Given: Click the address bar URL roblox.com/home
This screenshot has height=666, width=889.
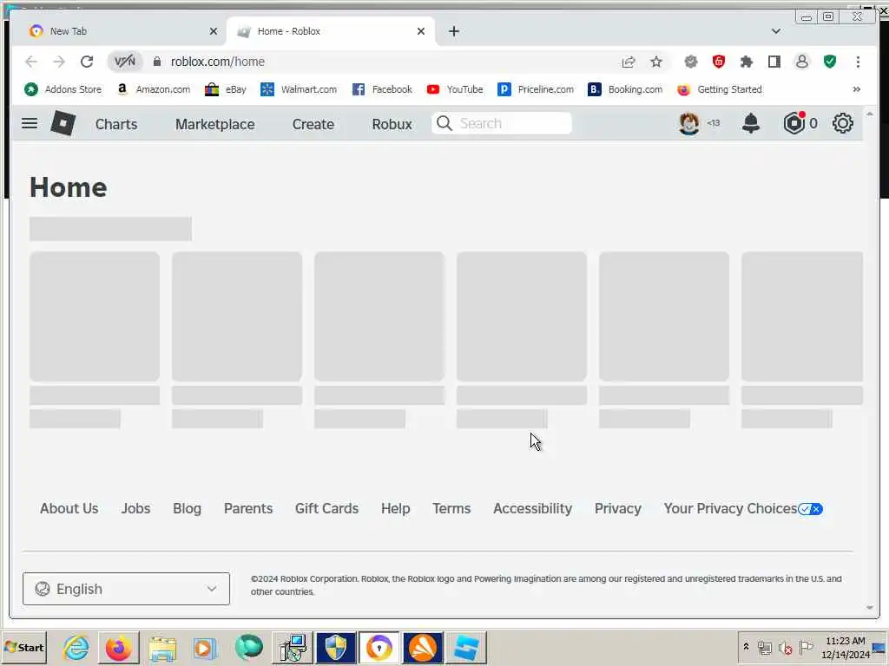Looking at the screenshot, I should (218, 62).
